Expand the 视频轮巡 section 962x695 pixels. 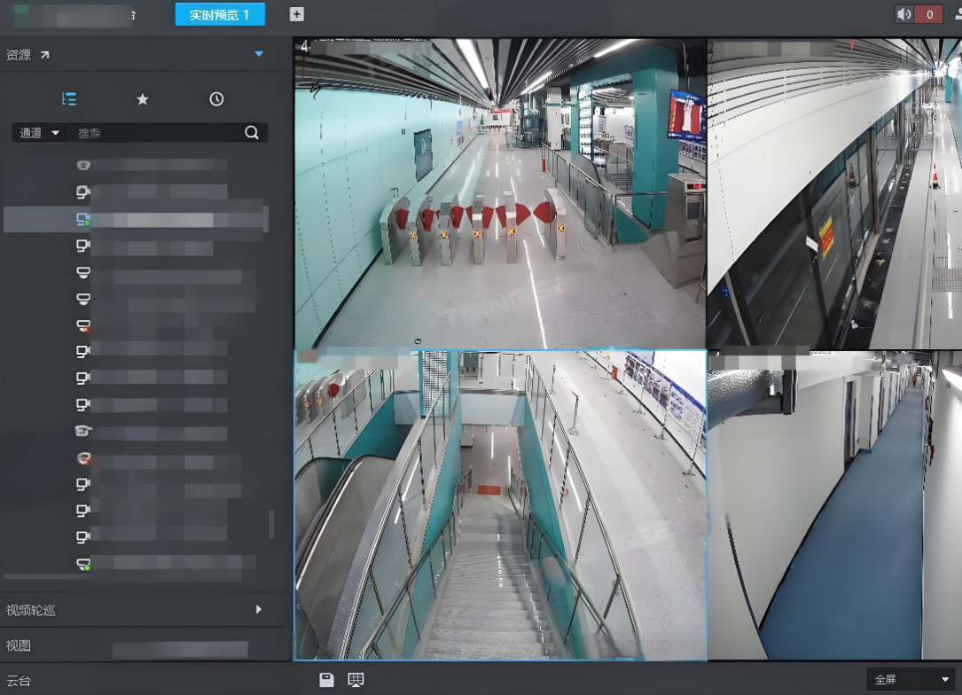258,610
